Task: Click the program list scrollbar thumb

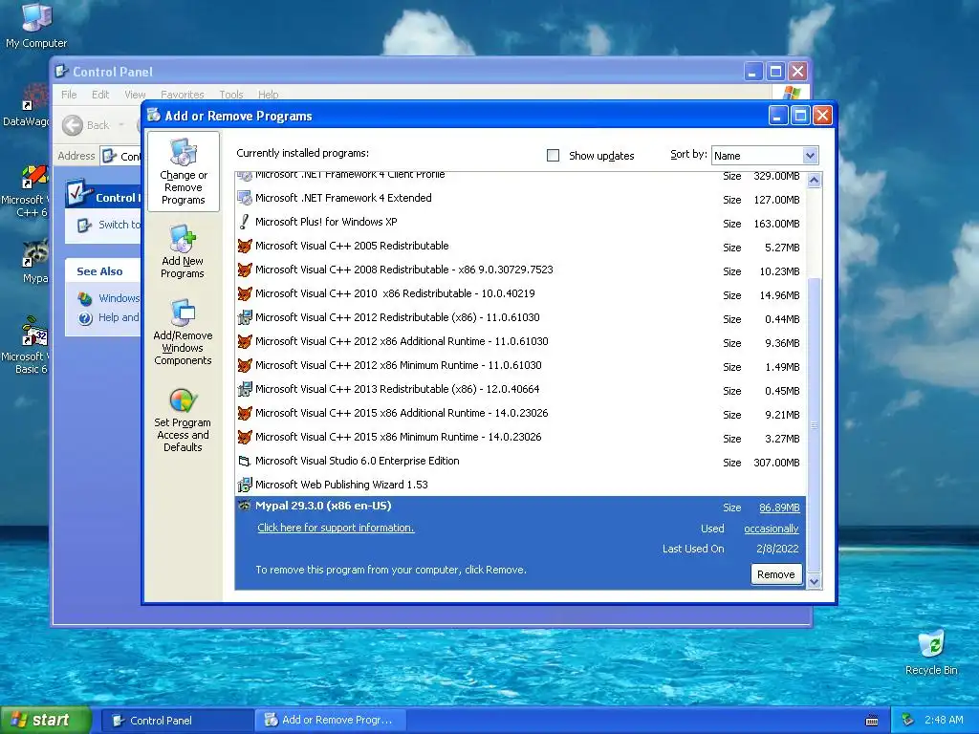Action: tap(814, 424)
